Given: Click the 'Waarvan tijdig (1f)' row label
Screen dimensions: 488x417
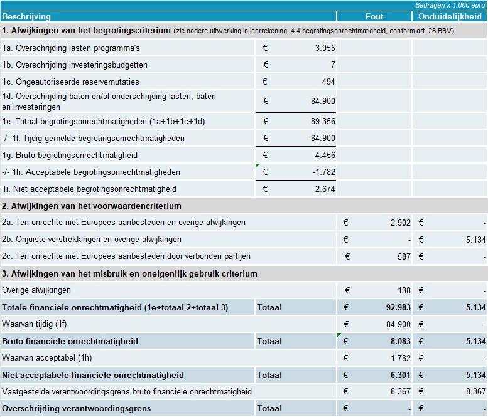Looking at the screenshot, I should click(x=35, y=324).
